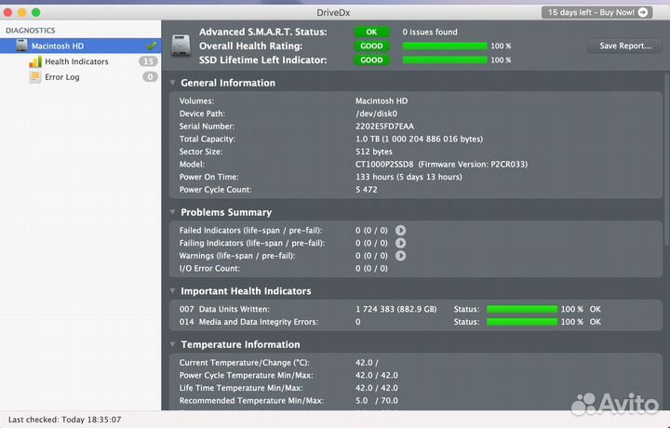Click the Recommended Temperature Min/Max value
The image size is (670, 428).
[377, 401]
